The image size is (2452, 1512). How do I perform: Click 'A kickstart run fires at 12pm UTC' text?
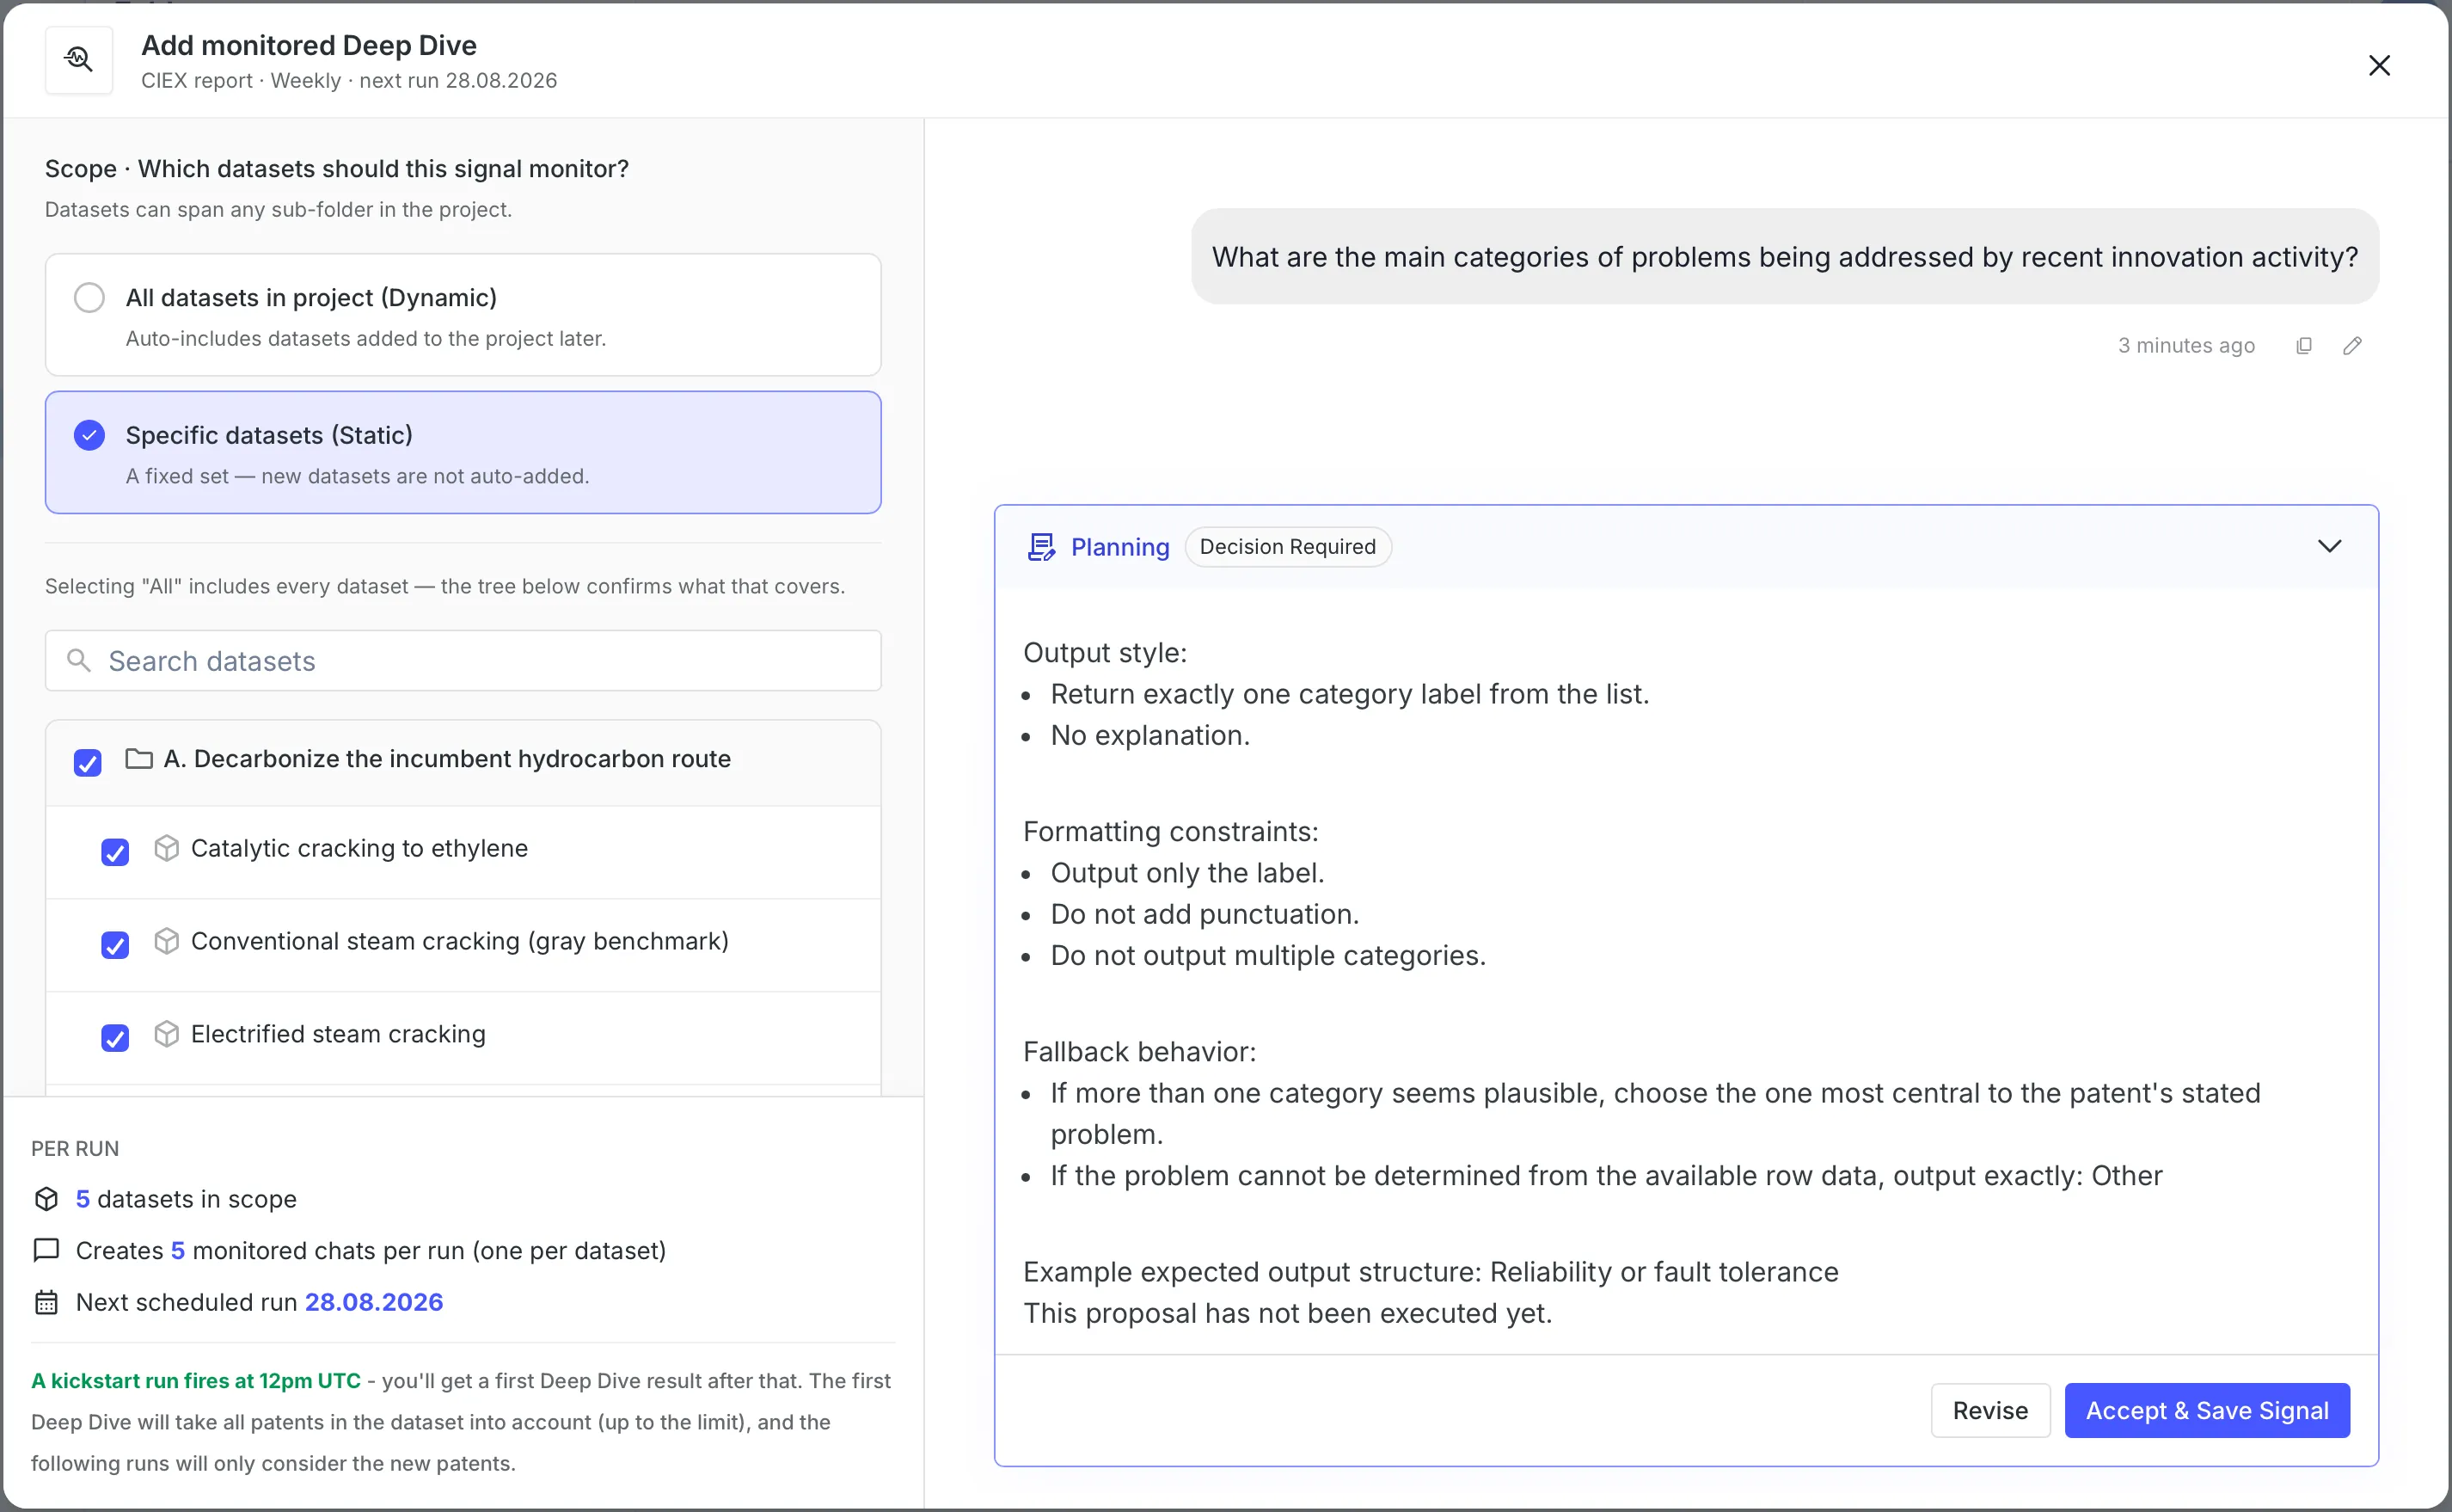(196, 1381)
